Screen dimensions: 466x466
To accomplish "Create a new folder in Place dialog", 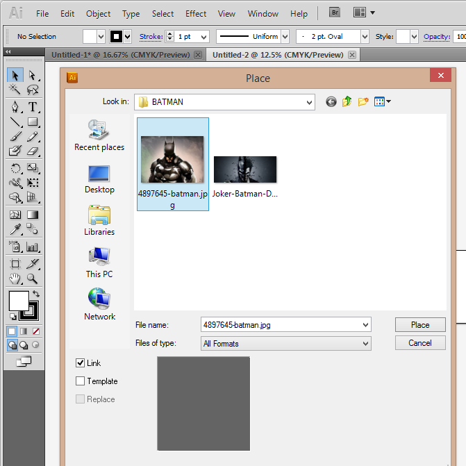I will pos(363,101).
